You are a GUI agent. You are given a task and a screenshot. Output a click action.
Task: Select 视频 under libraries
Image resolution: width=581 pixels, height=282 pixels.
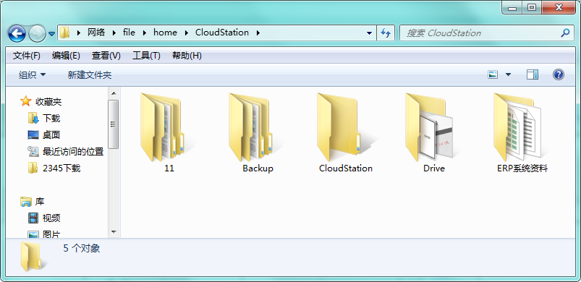tap(51, 218)
